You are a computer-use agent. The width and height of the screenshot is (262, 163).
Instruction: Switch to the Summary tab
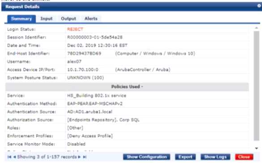coord(21,19)
